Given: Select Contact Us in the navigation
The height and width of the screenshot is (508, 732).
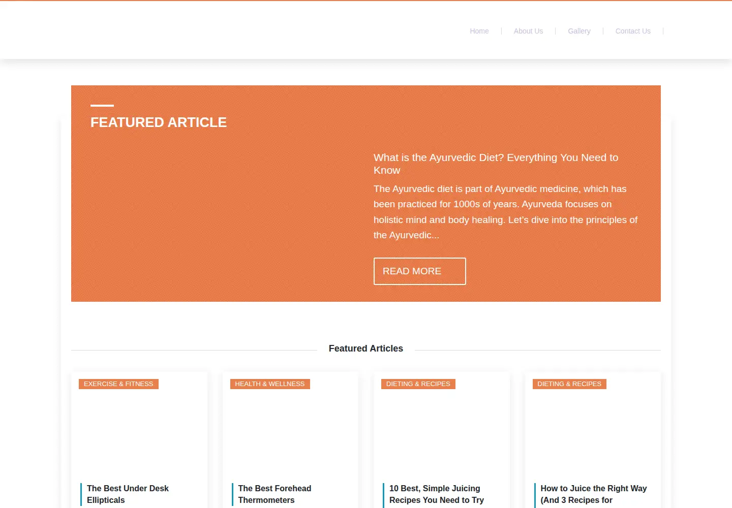Looking at the screenshot, I should click(633, 31).
